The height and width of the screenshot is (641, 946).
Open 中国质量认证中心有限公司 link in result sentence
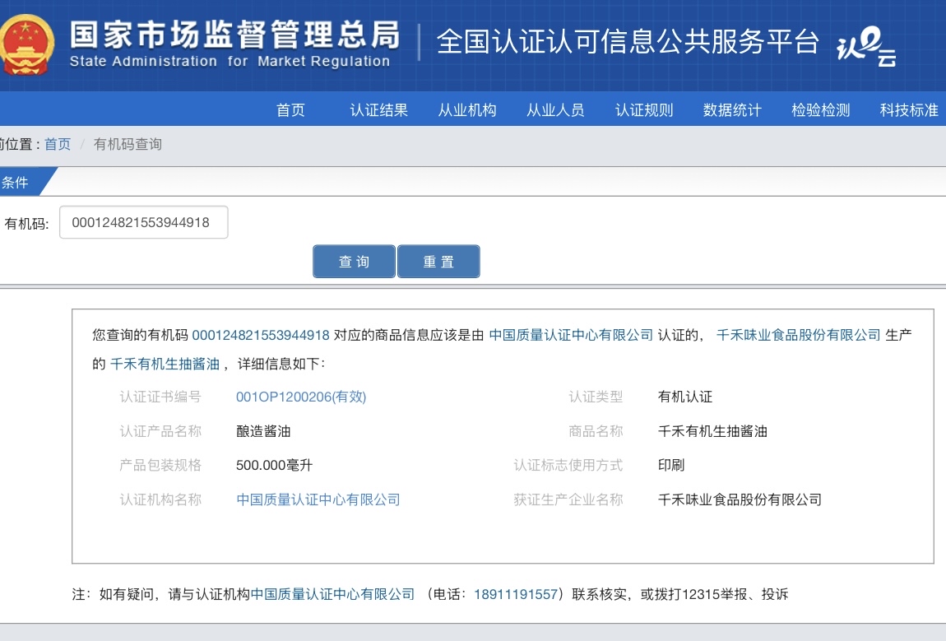pyautogui.click(x=571, y=335)
